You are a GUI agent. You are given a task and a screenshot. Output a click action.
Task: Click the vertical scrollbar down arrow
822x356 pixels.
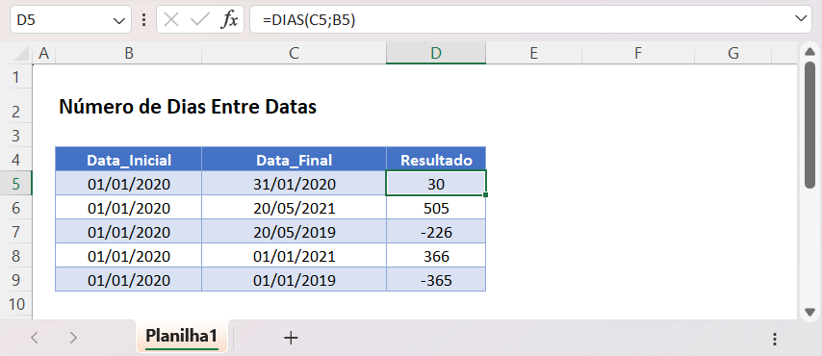click(809, 313)
